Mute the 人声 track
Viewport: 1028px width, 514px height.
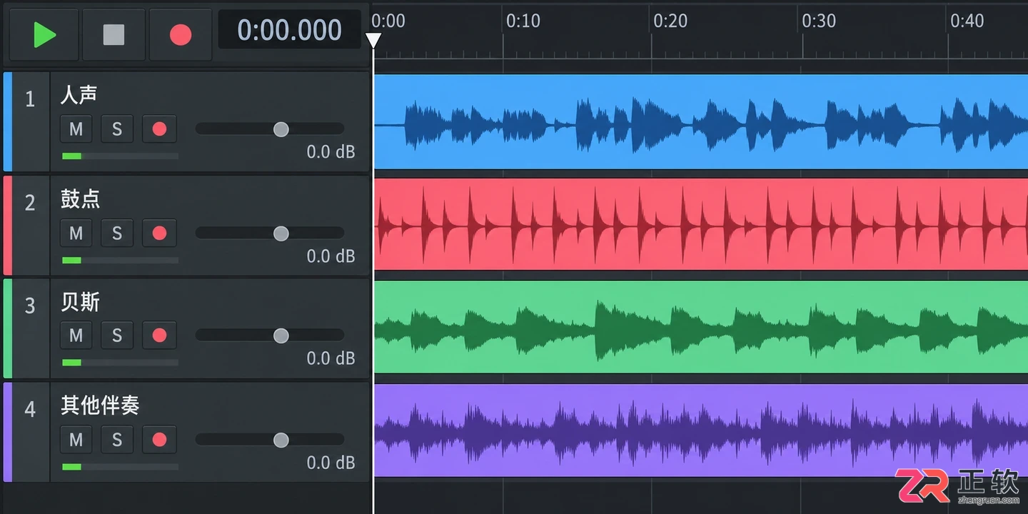(x=76, y=129)
